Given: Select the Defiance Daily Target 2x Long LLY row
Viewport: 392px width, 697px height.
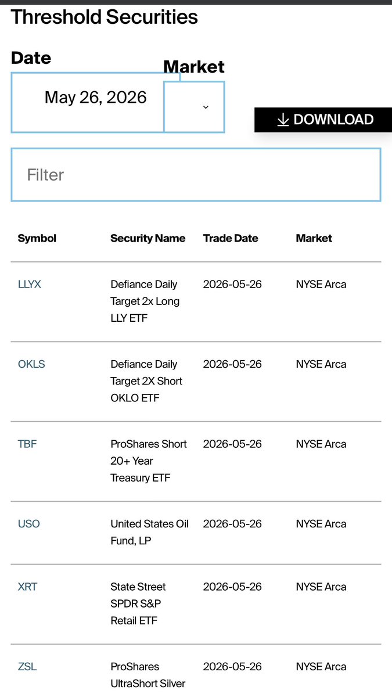Looking at the screenshot, I should click(x=196, y=301).
